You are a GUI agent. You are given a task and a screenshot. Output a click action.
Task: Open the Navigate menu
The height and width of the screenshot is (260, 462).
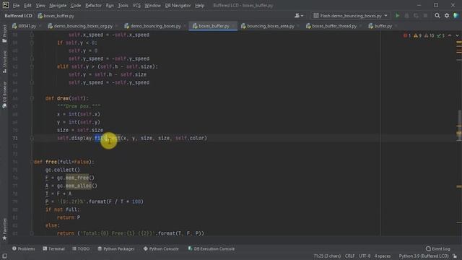click(x=58, y=5)
